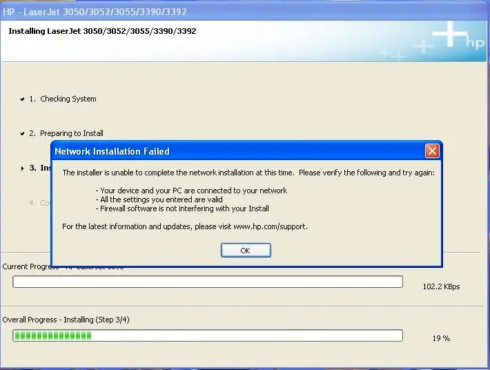This screenshot has width=490, height=370.
Task: Close the Network Installation Failed dialog with X
Action: pyautogui.click(x=432, y=151)
